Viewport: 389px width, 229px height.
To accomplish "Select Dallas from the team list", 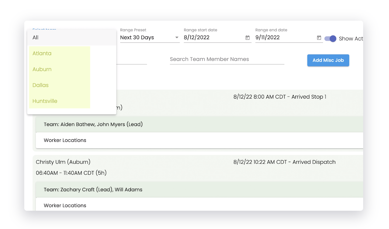I will pos(41,85).
